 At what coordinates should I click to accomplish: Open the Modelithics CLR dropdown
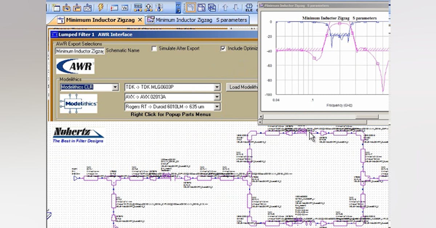[x=115, y=87]
